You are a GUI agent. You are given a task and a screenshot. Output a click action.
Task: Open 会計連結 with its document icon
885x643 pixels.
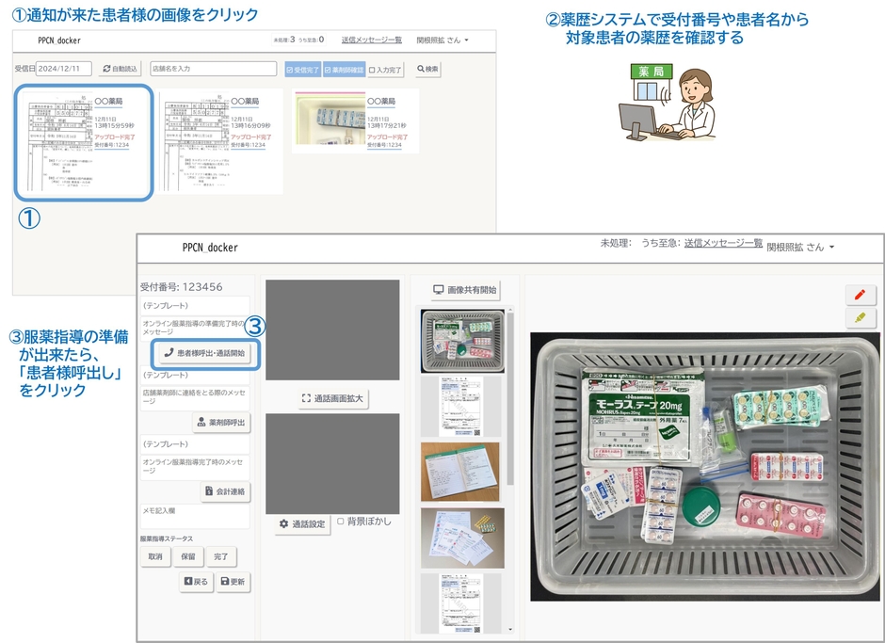pyautogui.click(x=208, y=490)
